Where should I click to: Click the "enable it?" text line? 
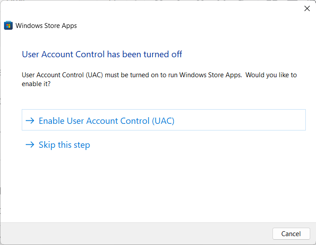coord(36,83)
